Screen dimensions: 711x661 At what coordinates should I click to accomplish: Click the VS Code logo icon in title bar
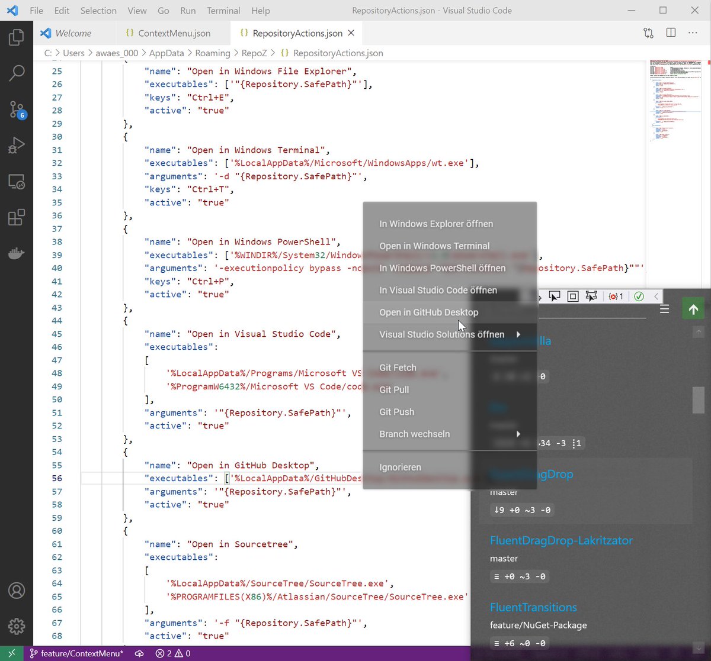(13, 10)
